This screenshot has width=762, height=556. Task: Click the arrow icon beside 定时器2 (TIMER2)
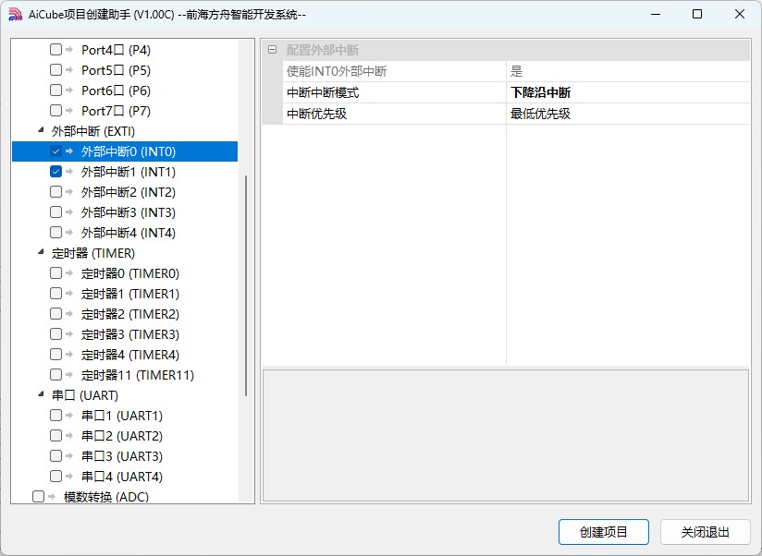click(x=69, y=314)
